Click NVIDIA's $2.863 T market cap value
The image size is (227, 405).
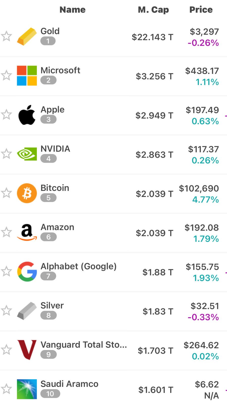pos(154,155)
